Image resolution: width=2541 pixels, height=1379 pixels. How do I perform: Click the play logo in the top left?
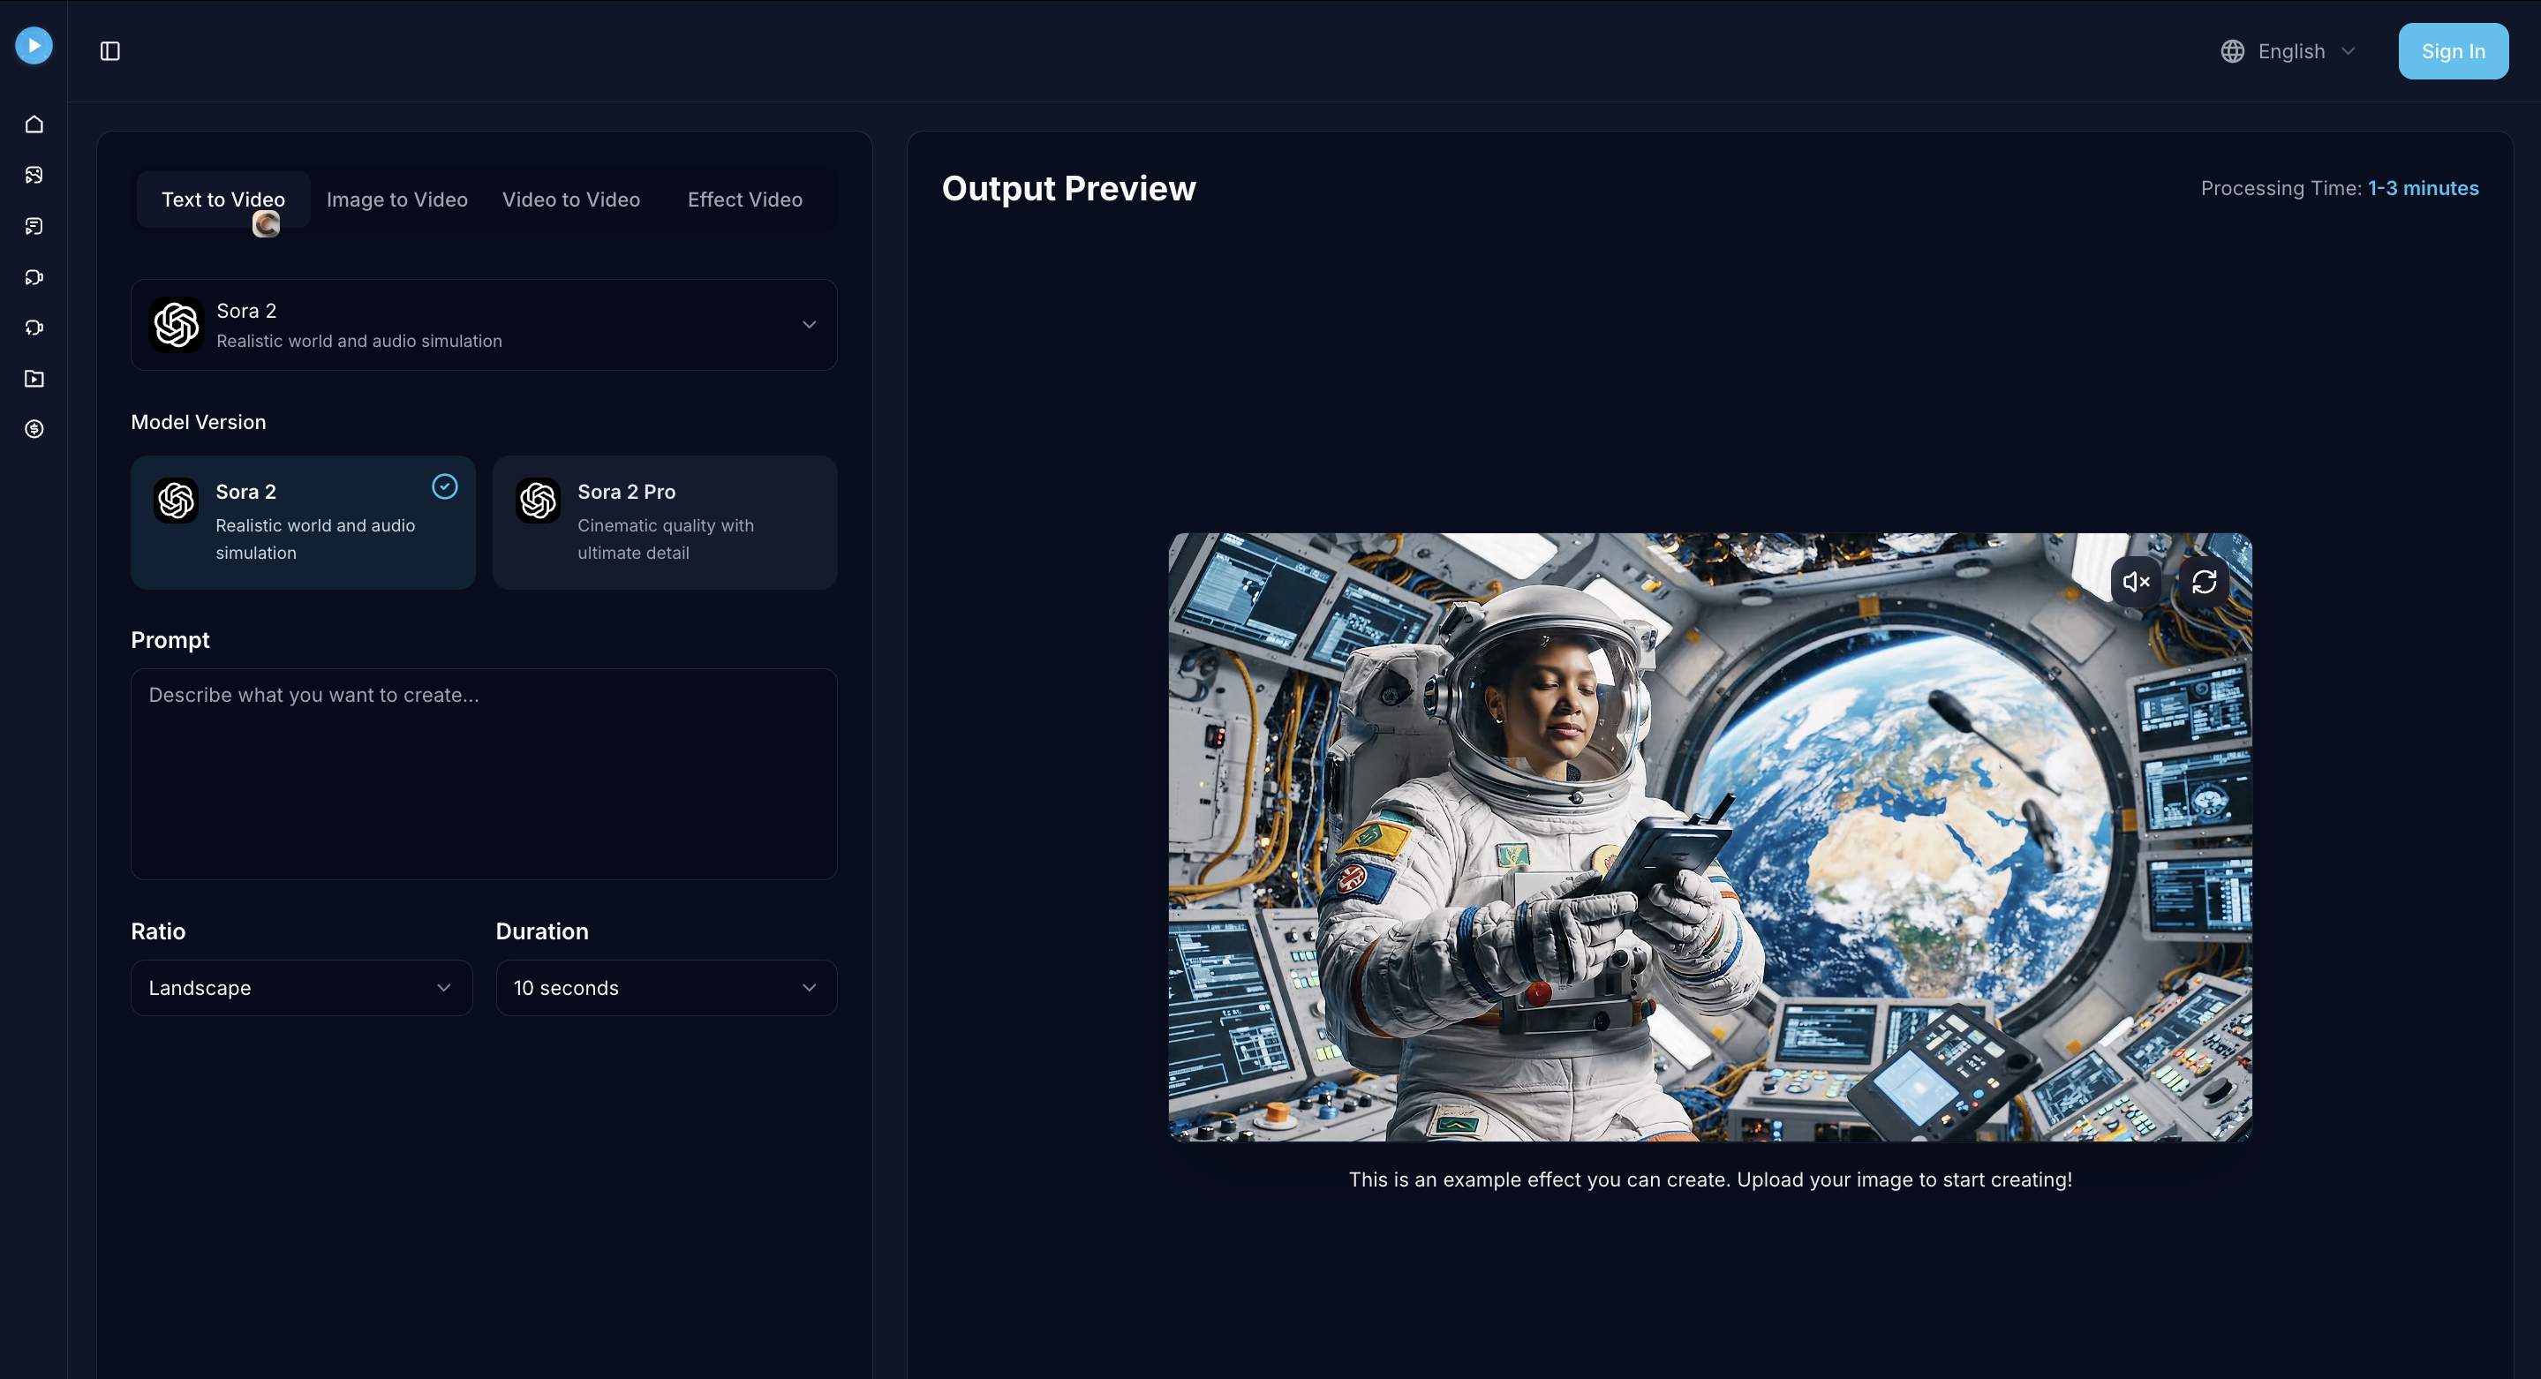34,45
